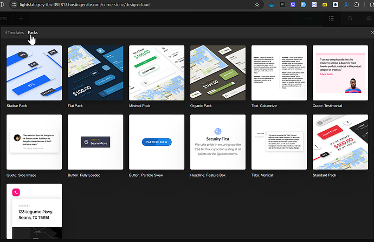Open the Headline: Feature Box template
The height and width of the screenshot is (242, 374).
click(x=218, y=142)
